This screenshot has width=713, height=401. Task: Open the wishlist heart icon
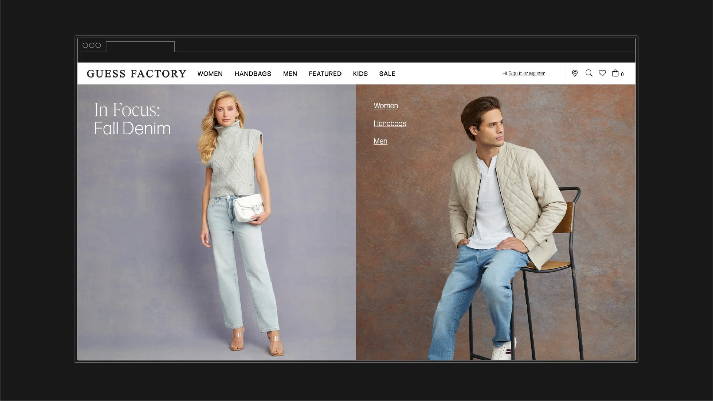pyautogui.click(x=602, y=73)
